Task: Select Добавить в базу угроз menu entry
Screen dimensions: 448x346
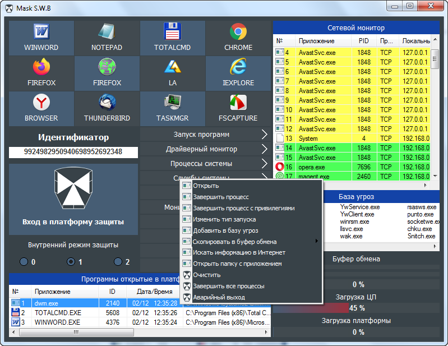Action: pos(225,230)
